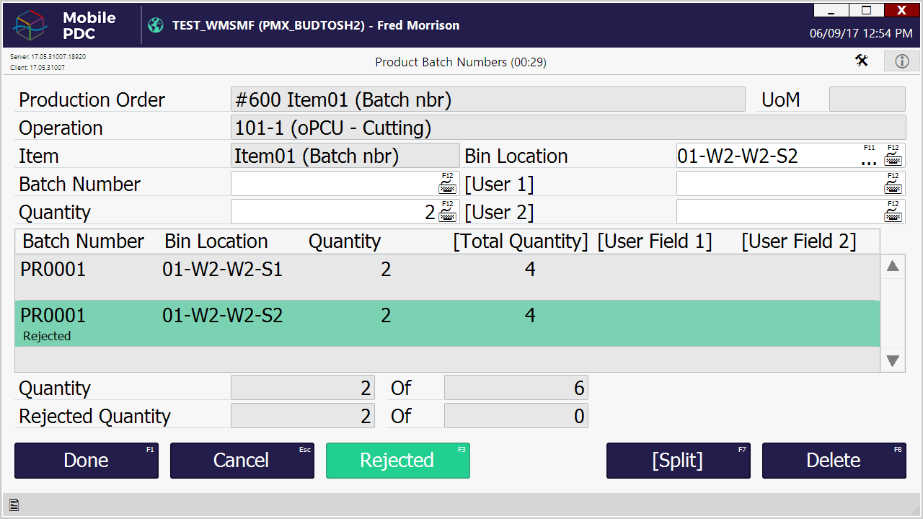Open keyboard for Quantity field
The image size is (923, 519).
[x=447, y=213]
